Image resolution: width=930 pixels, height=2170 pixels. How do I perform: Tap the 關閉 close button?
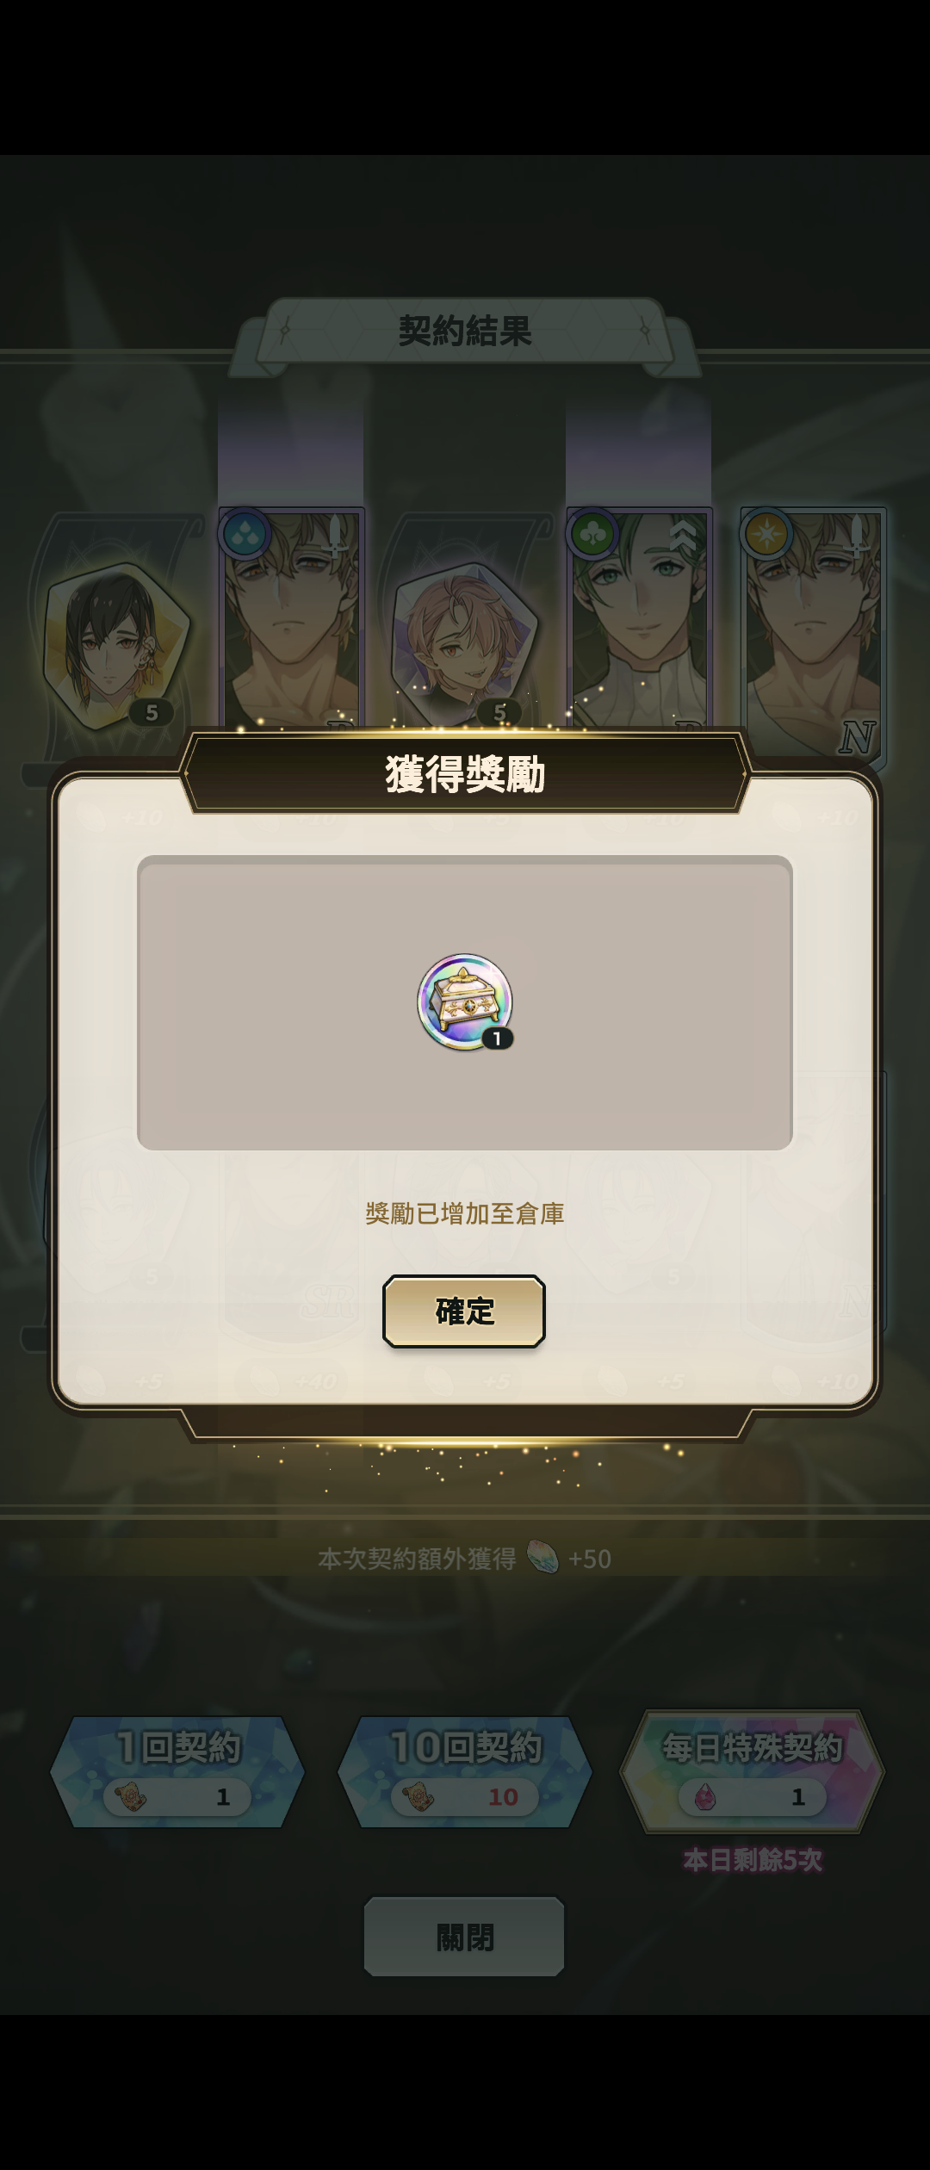[x=464, y=1937]
